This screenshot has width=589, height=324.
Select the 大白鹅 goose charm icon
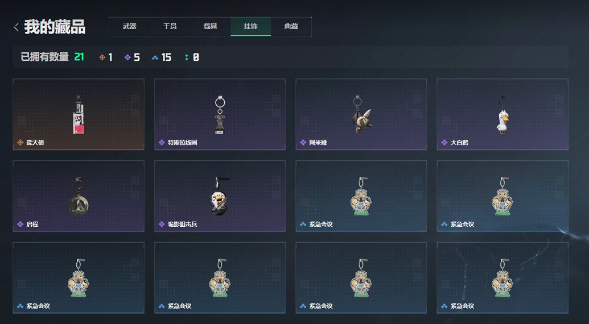coord(502,115)
